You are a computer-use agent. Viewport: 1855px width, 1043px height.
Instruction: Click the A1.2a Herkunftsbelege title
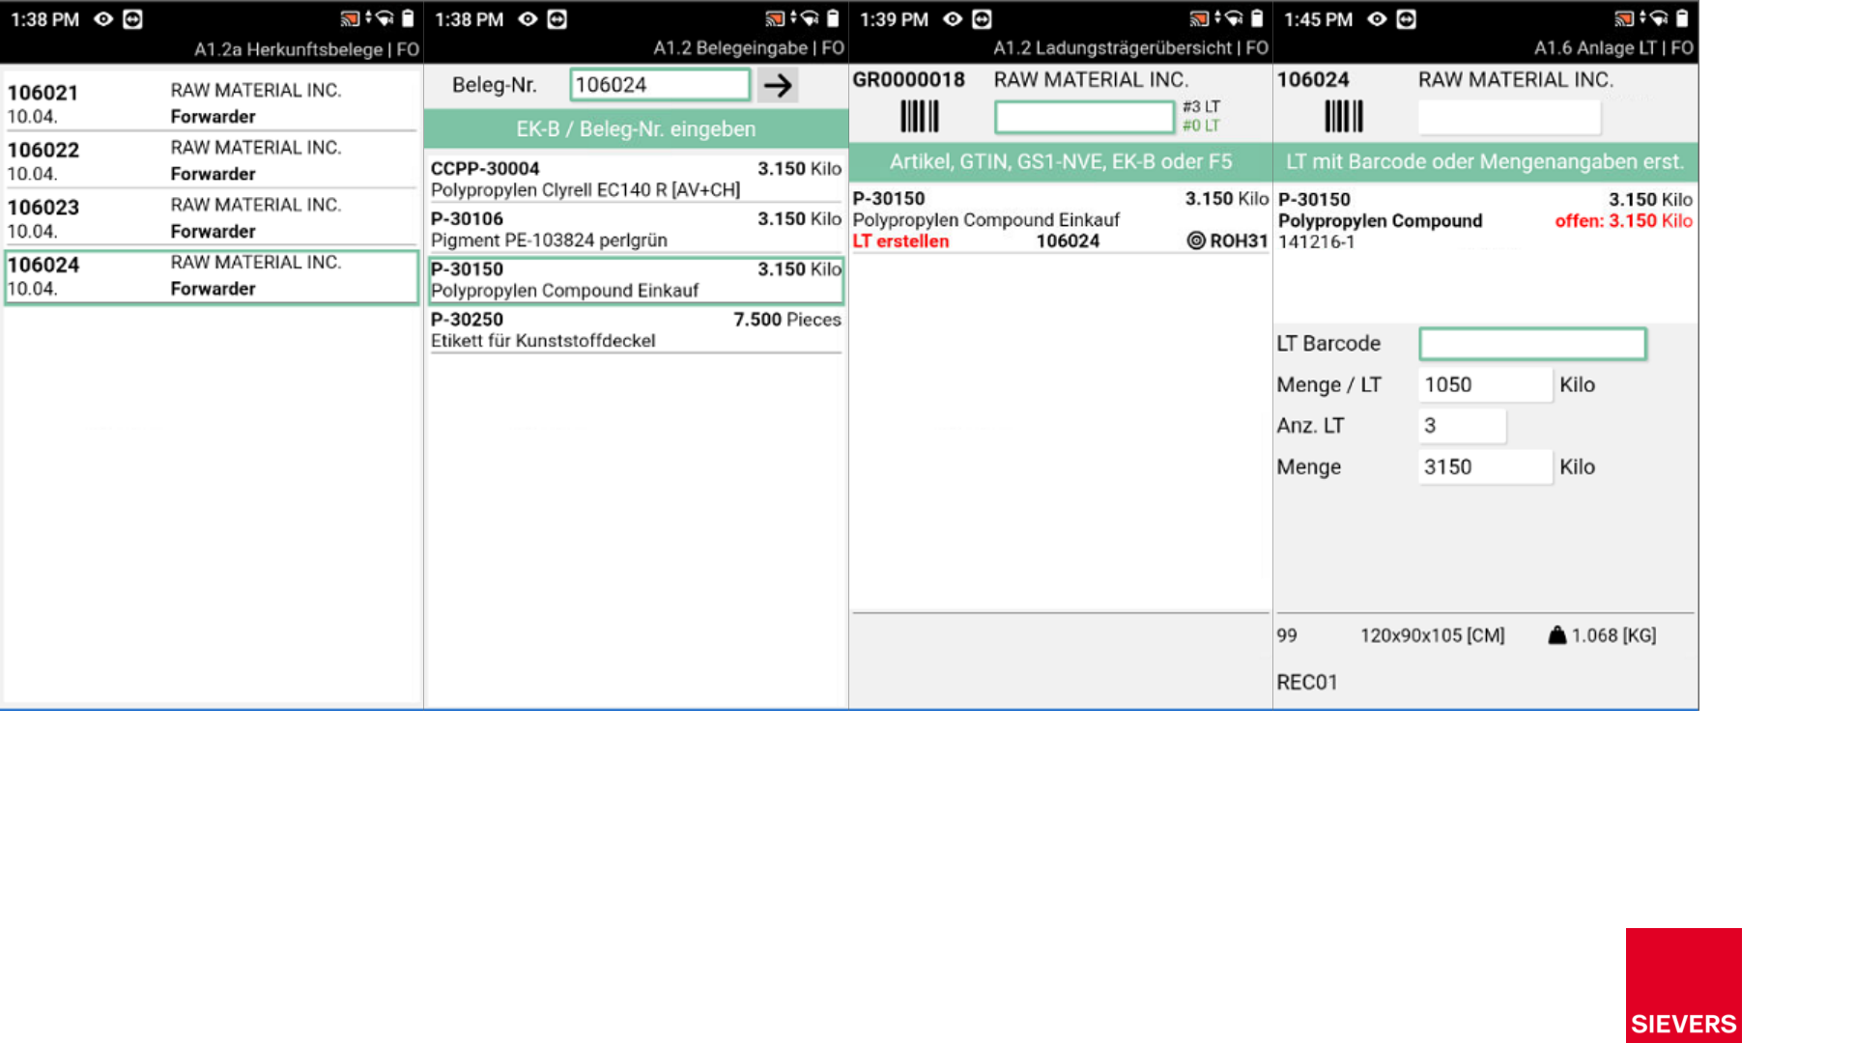coord(307,49)
